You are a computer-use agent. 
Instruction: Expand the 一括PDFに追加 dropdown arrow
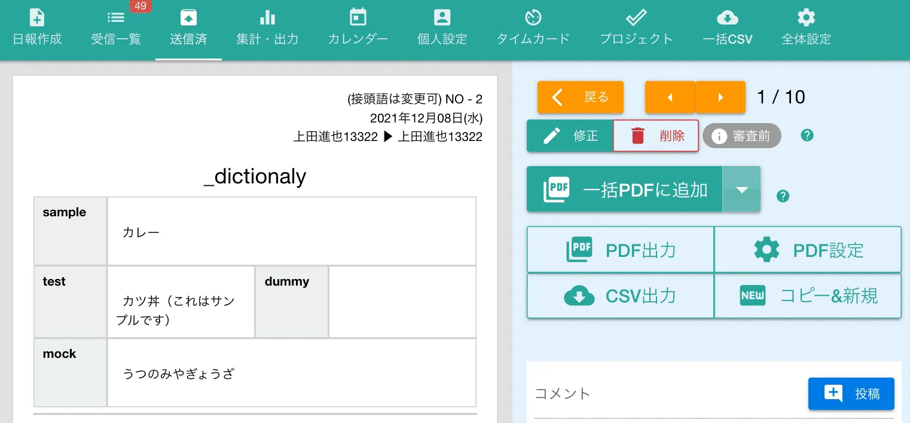742,189
